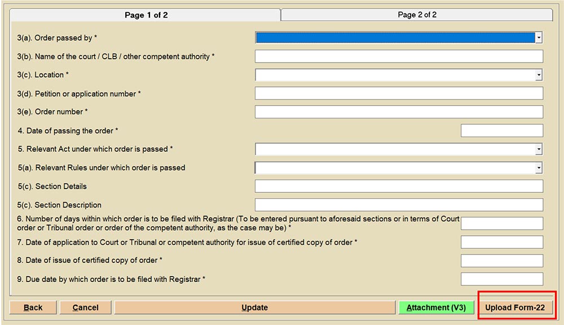
Task: Click the Order number input box
Action: coord(399,112)
